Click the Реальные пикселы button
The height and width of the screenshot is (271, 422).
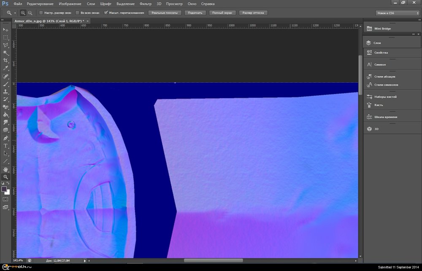pos(165,13)
